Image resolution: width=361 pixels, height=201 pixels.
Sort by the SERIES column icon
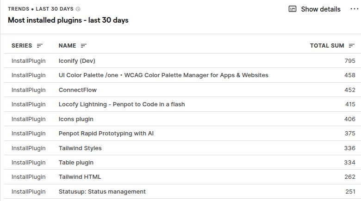tap(40, 46)
